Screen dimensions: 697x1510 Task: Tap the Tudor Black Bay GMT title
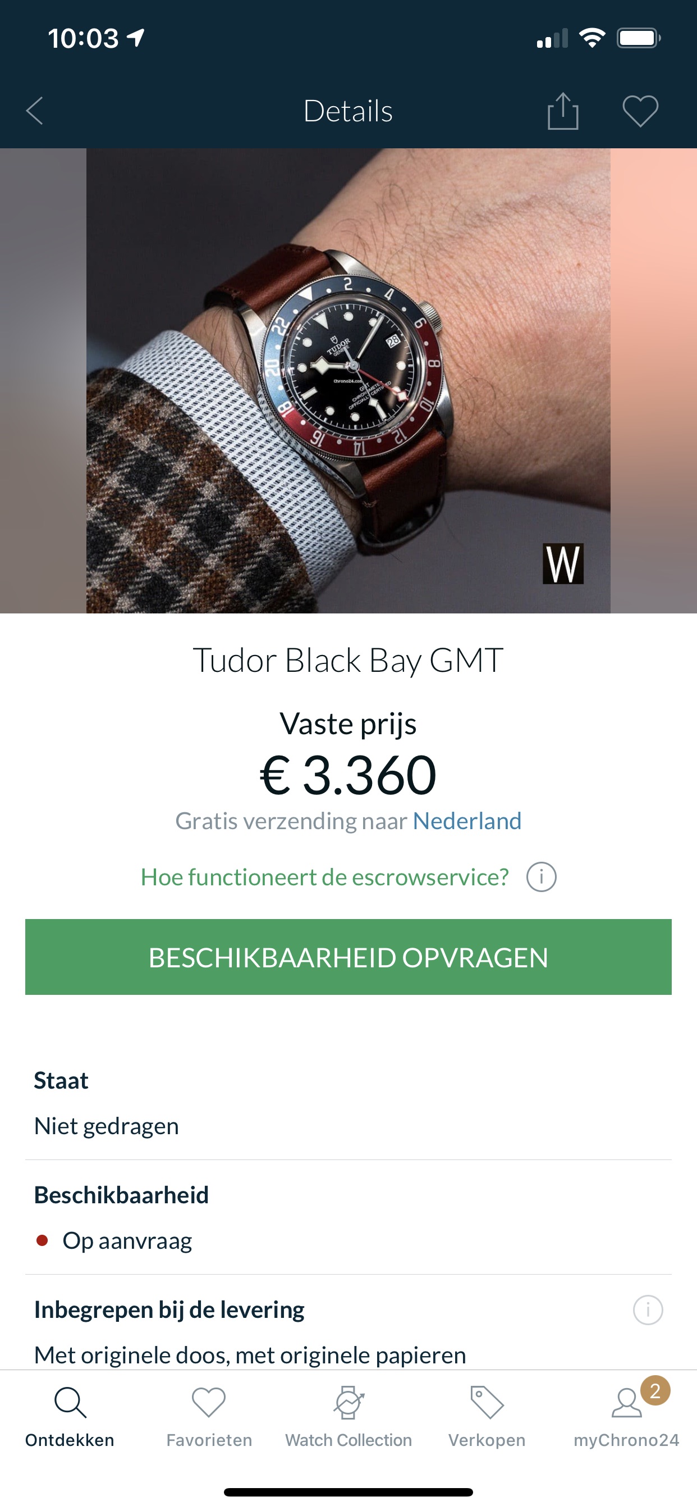349,661
